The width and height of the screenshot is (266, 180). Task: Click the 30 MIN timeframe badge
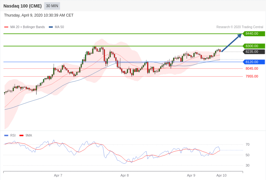point(52,6)
